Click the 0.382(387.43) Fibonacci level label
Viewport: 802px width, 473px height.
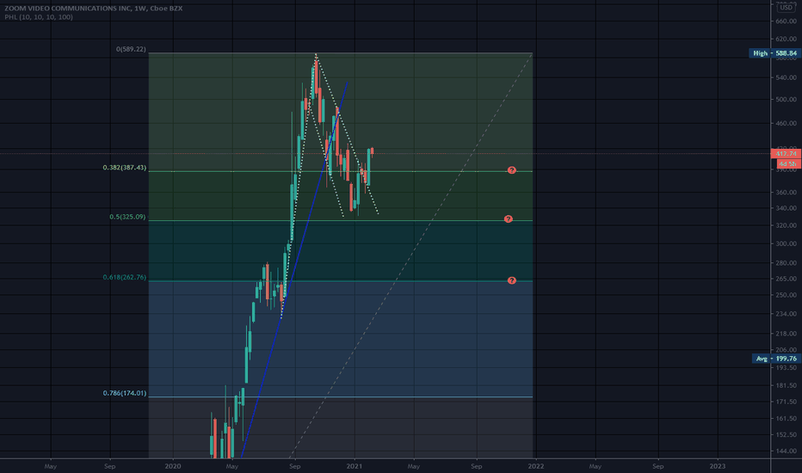pyautogui.click(x=124, y=167)
